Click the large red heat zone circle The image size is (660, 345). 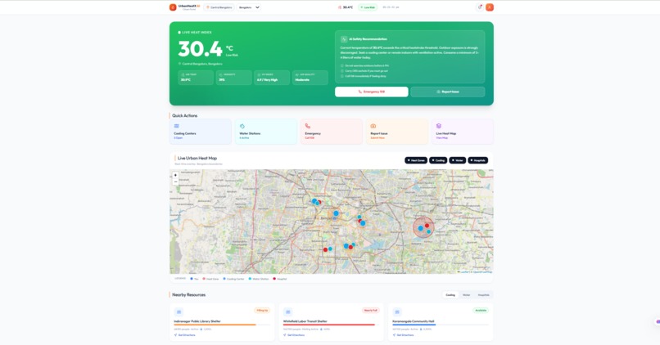point(423,227)
